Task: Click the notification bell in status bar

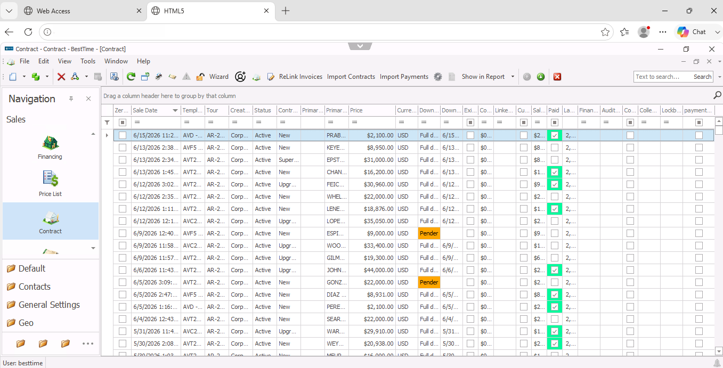Action: click(x=717, y=363)
